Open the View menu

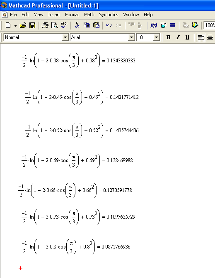pos(39,15)
